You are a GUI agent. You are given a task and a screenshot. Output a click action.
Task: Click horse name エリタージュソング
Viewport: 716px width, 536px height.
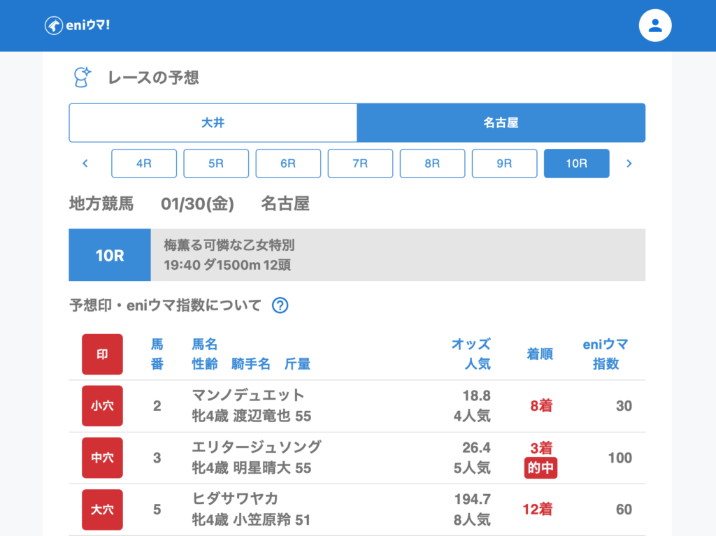click(x=257, y=447)
